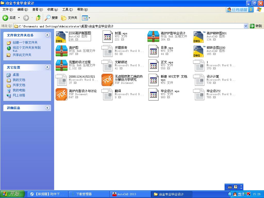264x198 pixels.
Task: Select the 文献综述 Word document icon
Action: (x=107, y=65)
